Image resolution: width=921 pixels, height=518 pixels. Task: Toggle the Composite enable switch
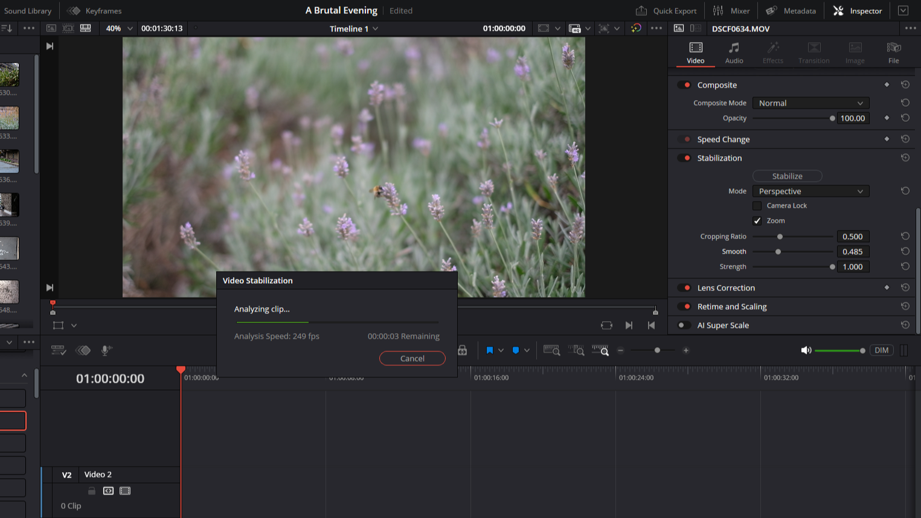coord(684,85)
